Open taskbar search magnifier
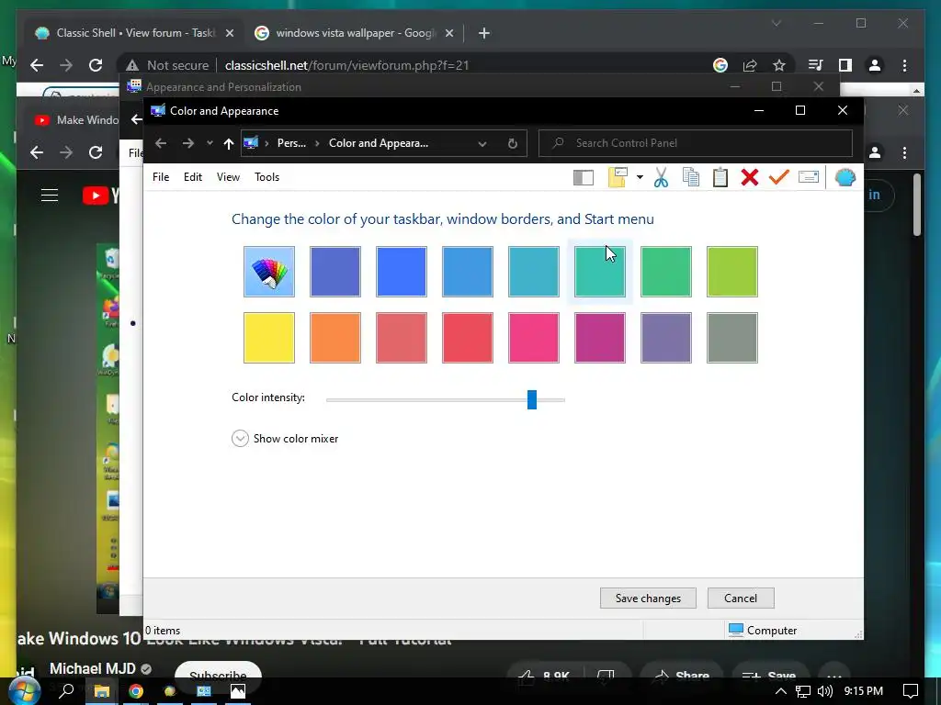Image resolution: width=941 pixels, height=705 pixels. pyautogui.click(x=66, y=690)
